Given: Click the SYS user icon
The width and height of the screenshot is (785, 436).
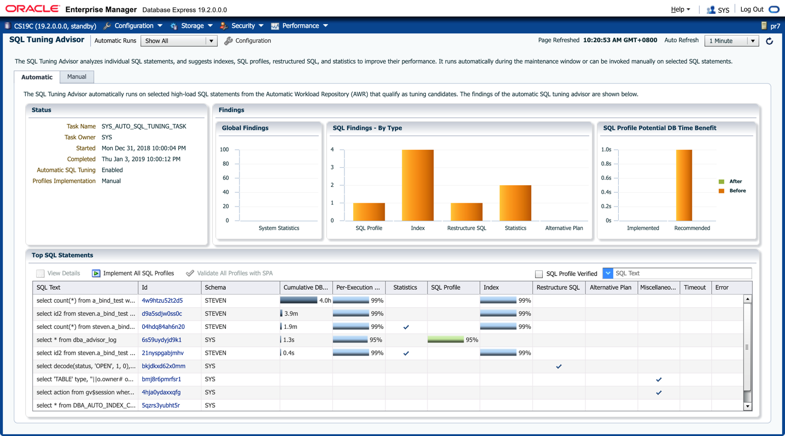Looking at the screenshot, I should point(711,10).
